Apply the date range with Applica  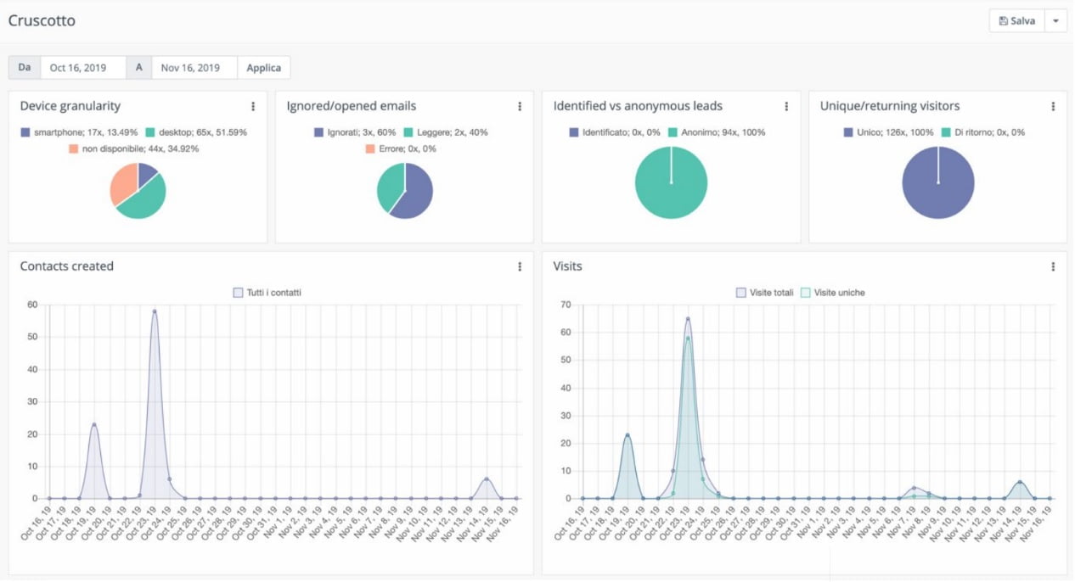(264, 68)
